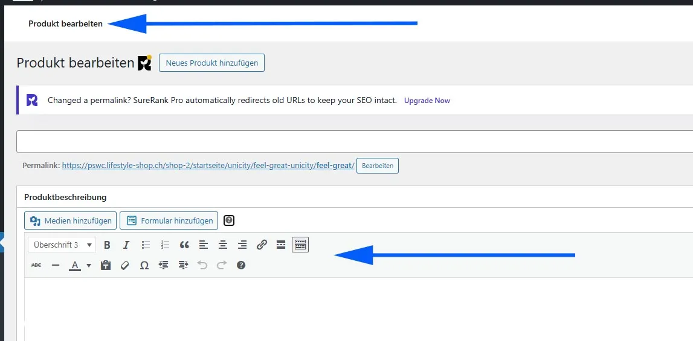Image resolution: width=693 pixels, height=341 pixels.
Task: Increase indent of the paragraph
Action: [x=184, y=265]
